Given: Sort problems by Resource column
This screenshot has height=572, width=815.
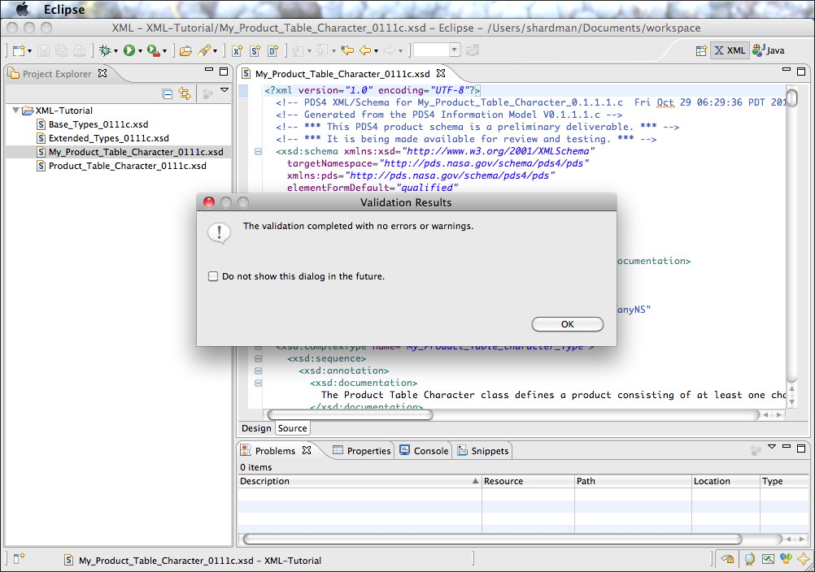Looking at the screenshot, I should [528, 481].
